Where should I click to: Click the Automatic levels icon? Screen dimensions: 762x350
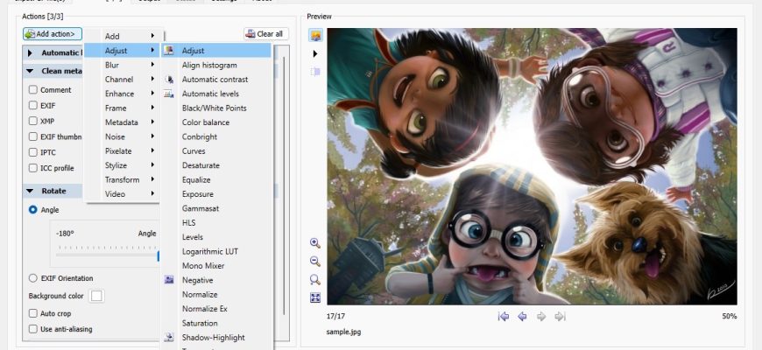click(169, 94)
